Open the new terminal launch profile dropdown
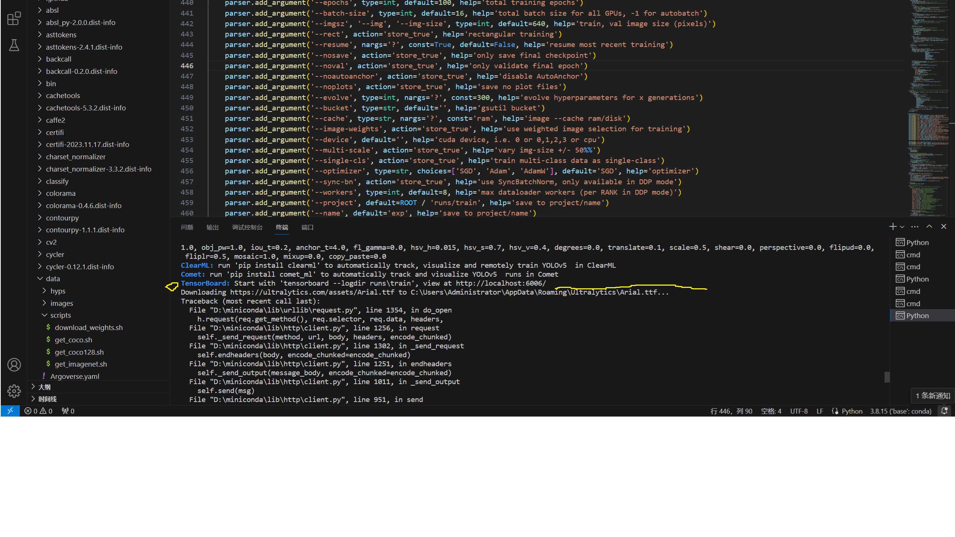This screenshot has height=537, width=955. (902, 227)
